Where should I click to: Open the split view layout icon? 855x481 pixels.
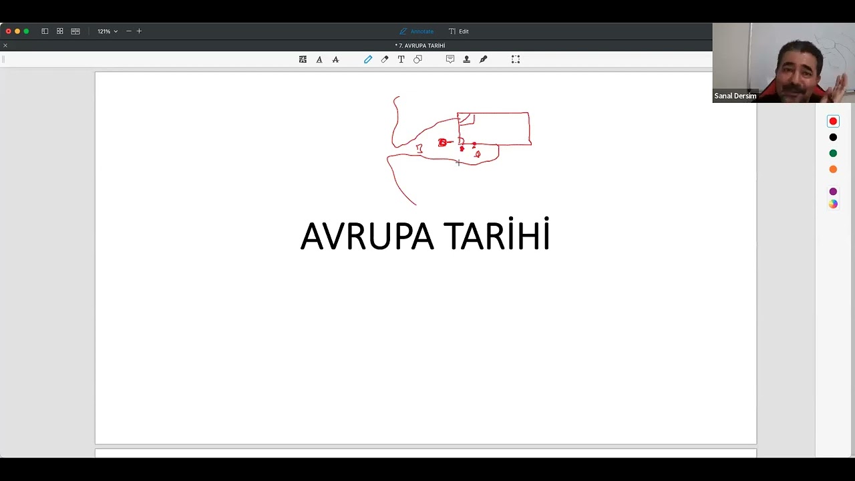[x=75, y=31]
